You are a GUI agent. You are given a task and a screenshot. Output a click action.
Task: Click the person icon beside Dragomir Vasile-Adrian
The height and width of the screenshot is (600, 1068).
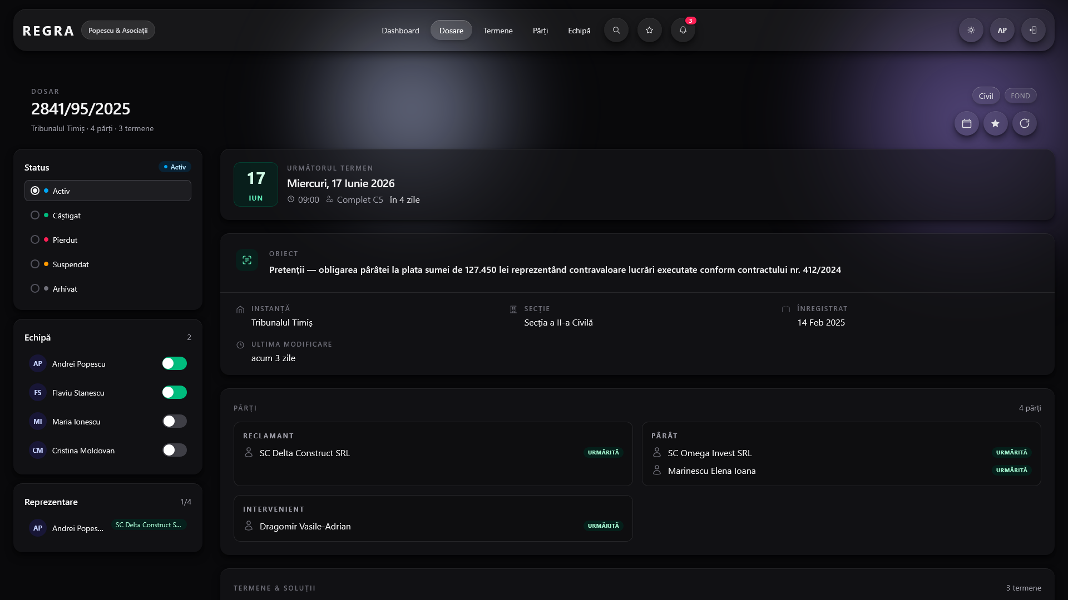pyautogui.click(x=249, y=526)
